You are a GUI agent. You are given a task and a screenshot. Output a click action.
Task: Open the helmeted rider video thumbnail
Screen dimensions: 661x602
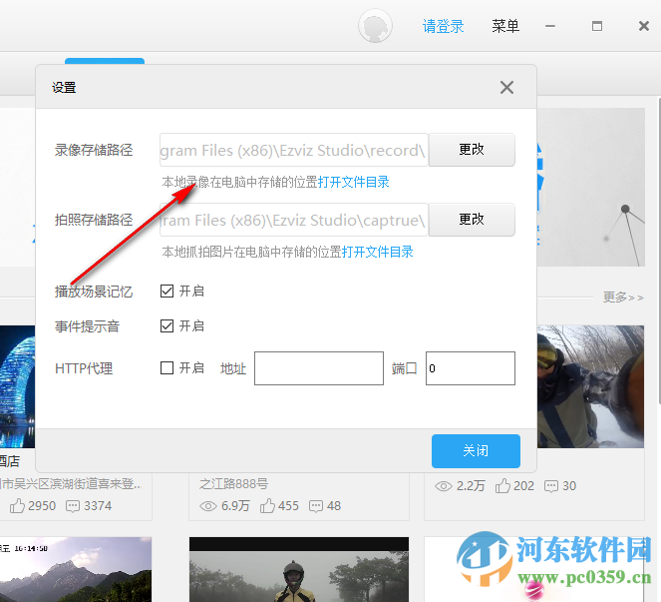(299, 569)
